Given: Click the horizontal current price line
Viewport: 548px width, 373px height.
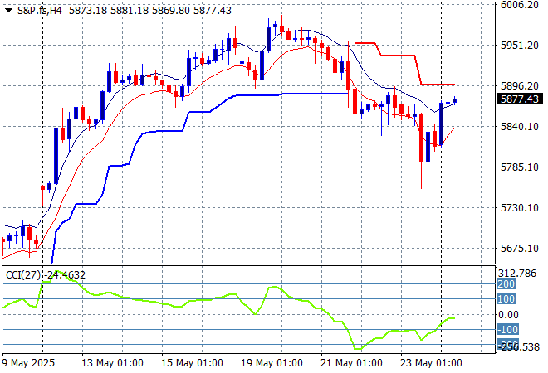Looking at the screenshot, I should coord(249,99).
